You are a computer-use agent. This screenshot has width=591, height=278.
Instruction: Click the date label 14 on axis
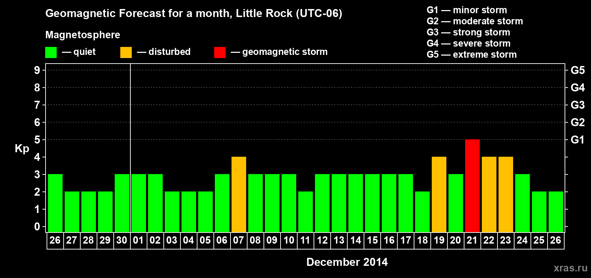tap(356, 240)
